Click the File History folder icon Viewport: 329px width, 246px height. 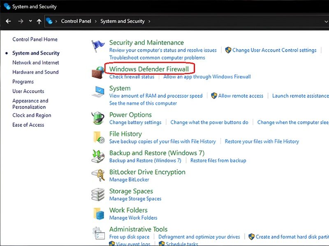point(98,137)
